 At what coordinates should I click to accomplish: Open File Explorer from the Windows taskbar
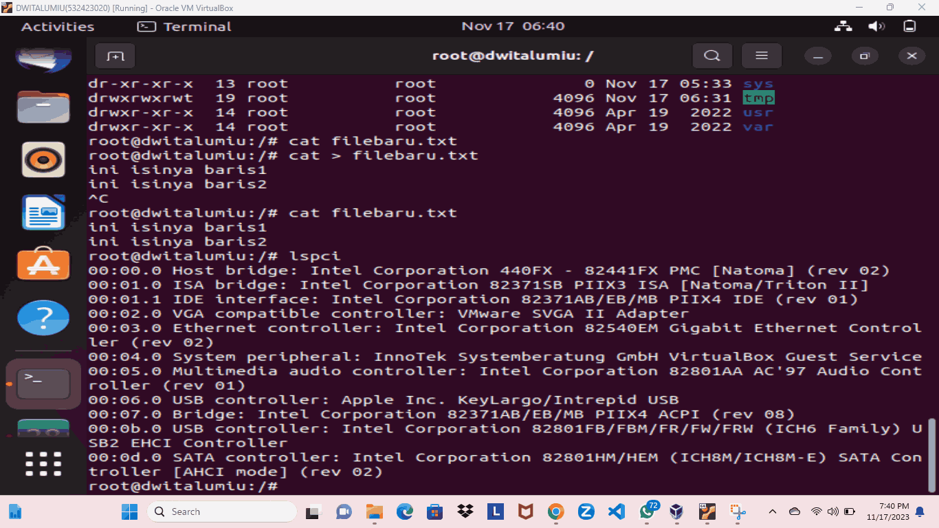(374, 511)
